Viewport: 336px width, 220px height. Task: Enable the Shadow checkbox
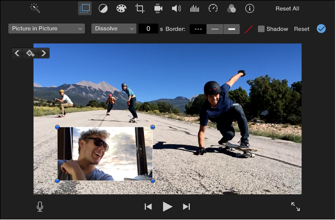click(261, 29)
